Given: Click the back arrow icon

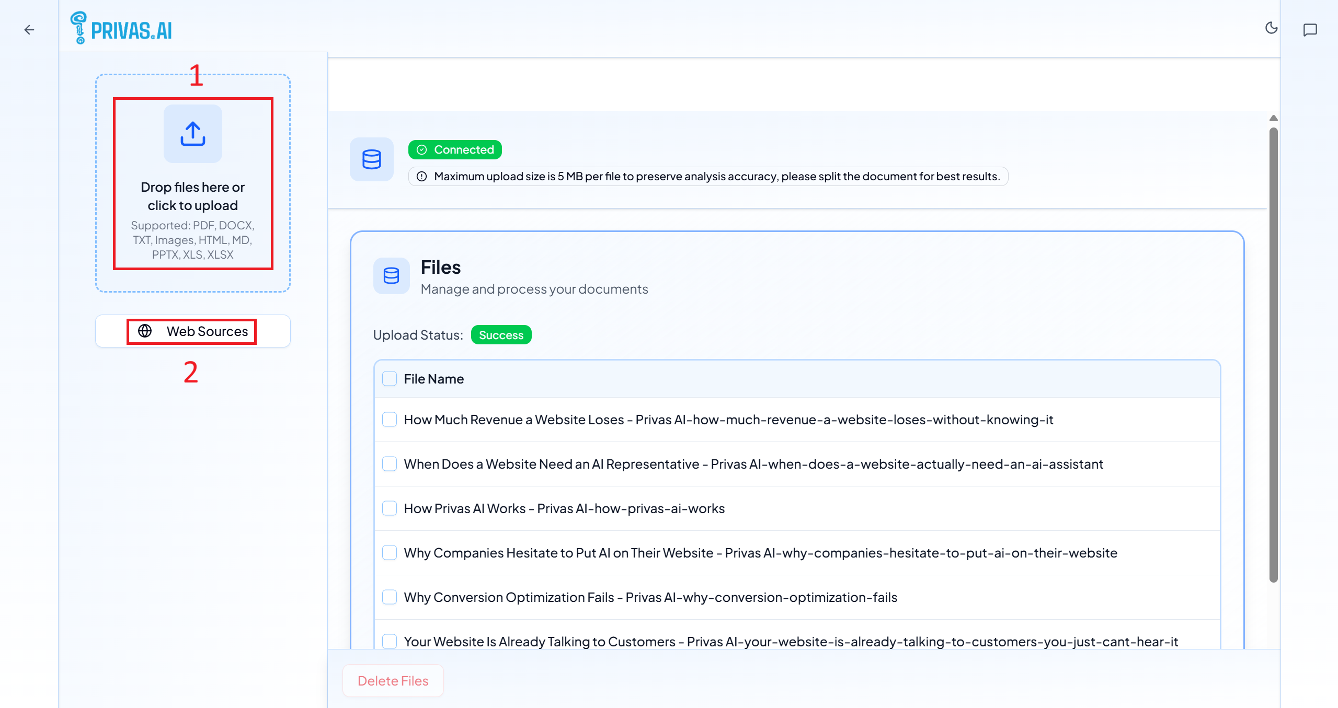Looking at the screenshot, I should (x=29, y=30).
